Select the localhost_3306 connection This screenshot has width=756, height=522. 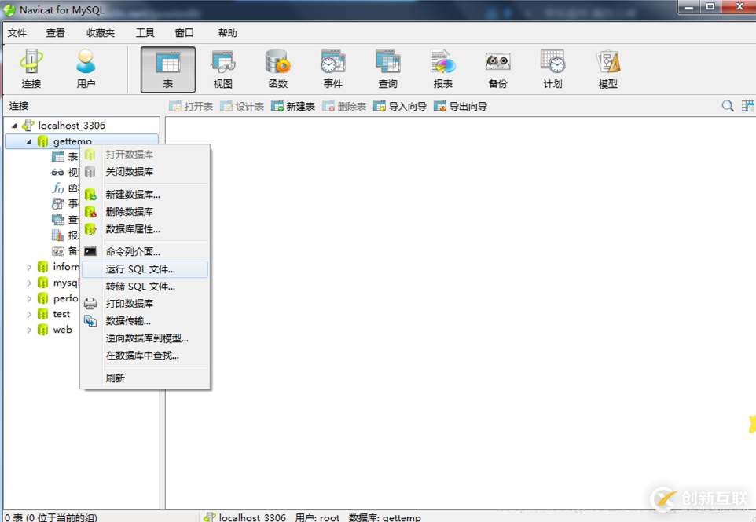(x=72, y=126)
